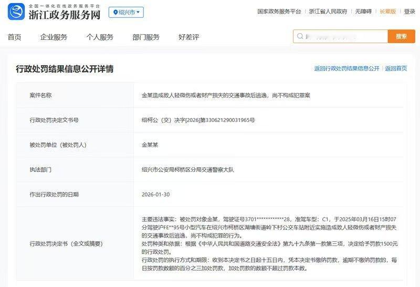Open 企业服务 nav menu
Viewport: 420px width, 287px height.
[x=54, y=37]
